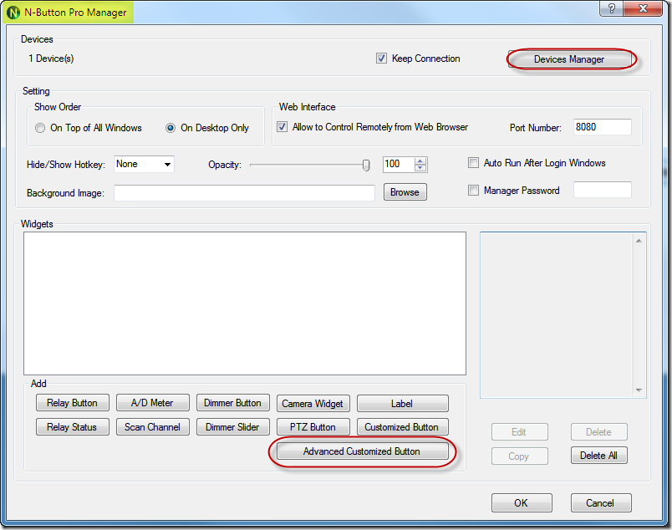The height and width of the screenshot is (530, 672).
Task: Add a Relay Status widget
Action: [x=72, y=427]
